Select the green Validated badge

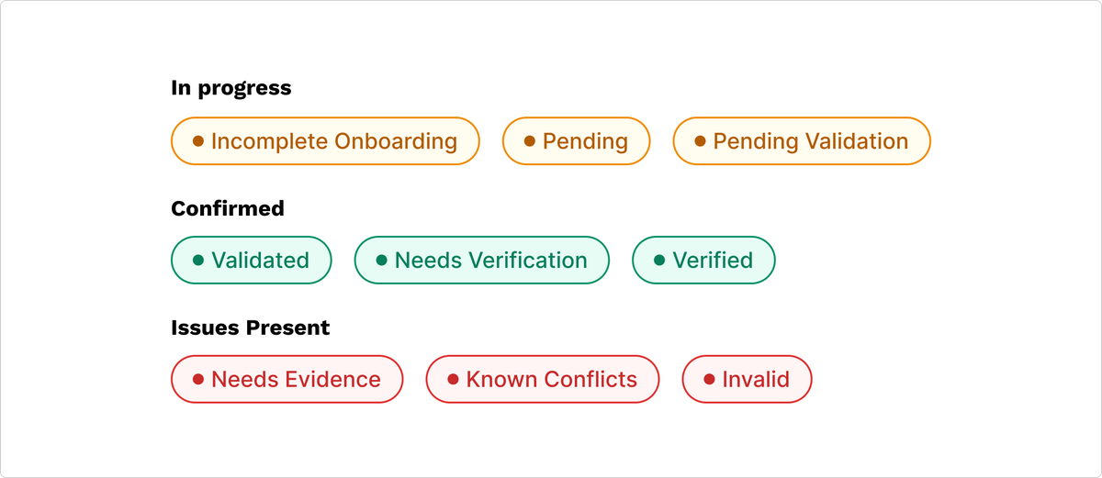pos(252,261)
